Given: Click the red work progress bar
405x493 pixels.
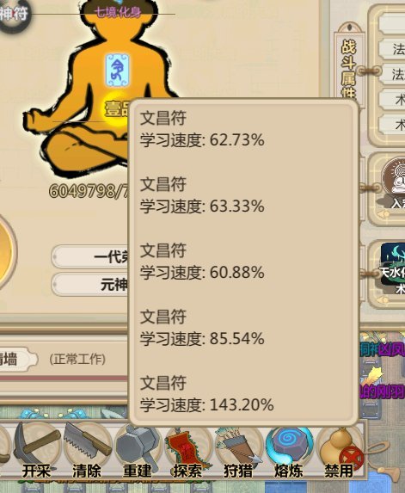Looking at the screenshot, I should click(64, 379).
